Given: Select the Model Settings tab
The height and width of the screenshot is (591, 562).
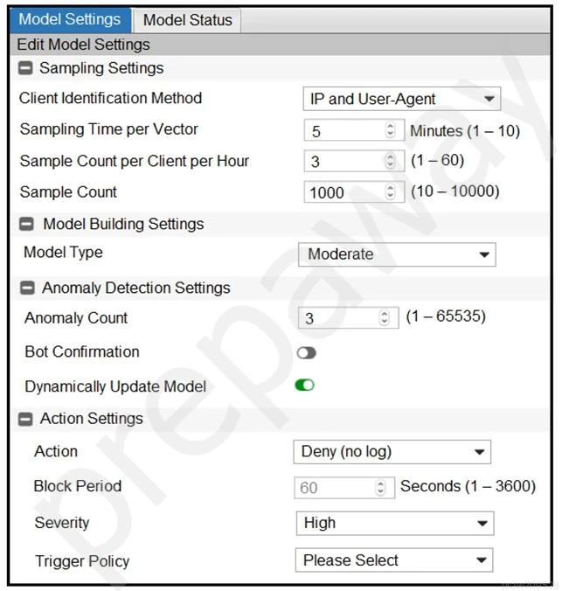Looking at the screenshot, I should [x=70, y=19].
